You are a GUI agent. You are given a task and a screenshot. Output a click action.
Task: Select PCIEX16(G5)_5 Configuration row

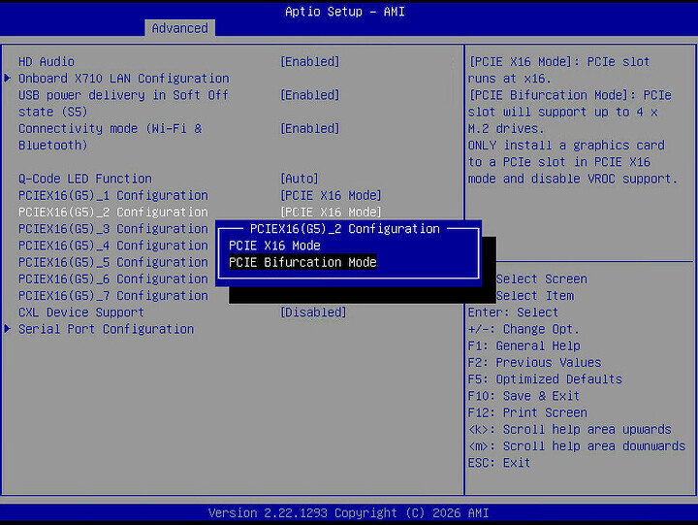pos(113,262)
